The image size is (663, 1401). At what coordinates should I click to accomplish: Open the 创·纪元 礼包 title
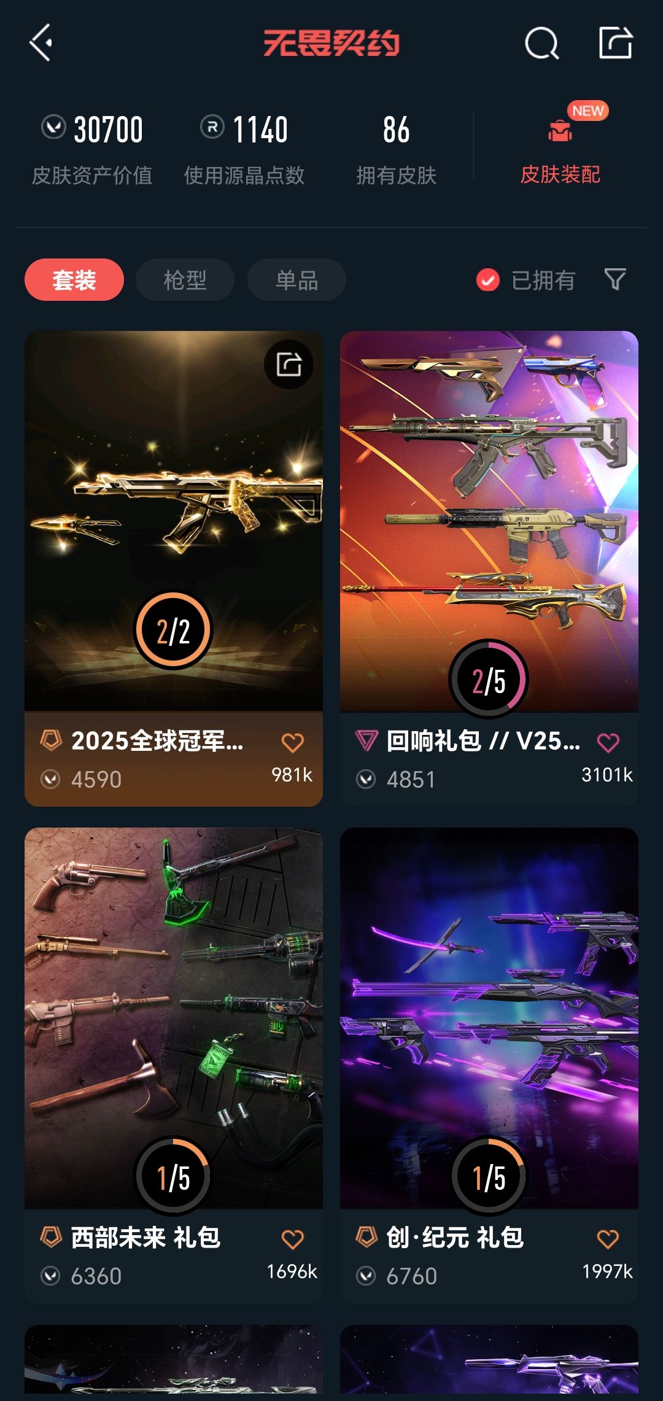tap(455, 1238)
